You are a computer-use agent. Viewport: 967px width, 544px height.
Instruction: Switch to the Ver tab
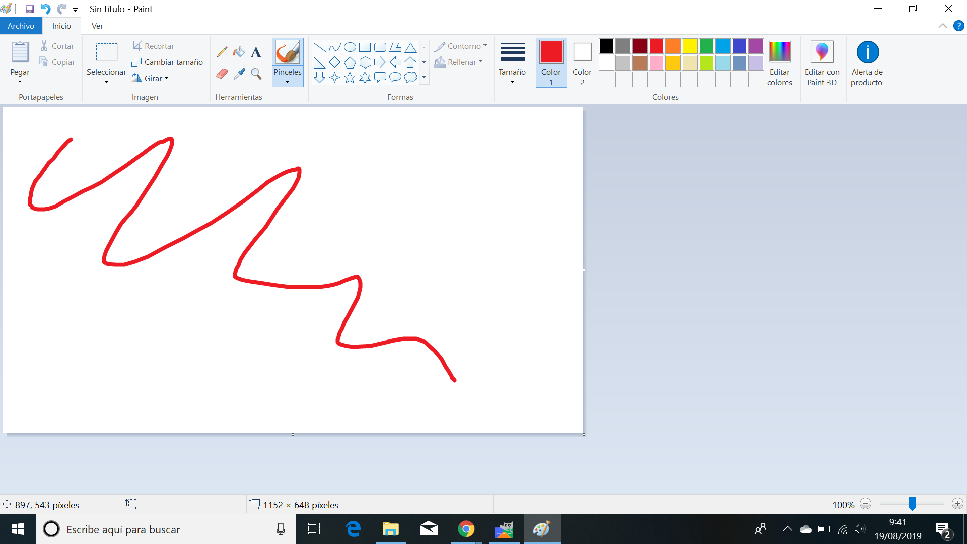coord(97,26)
